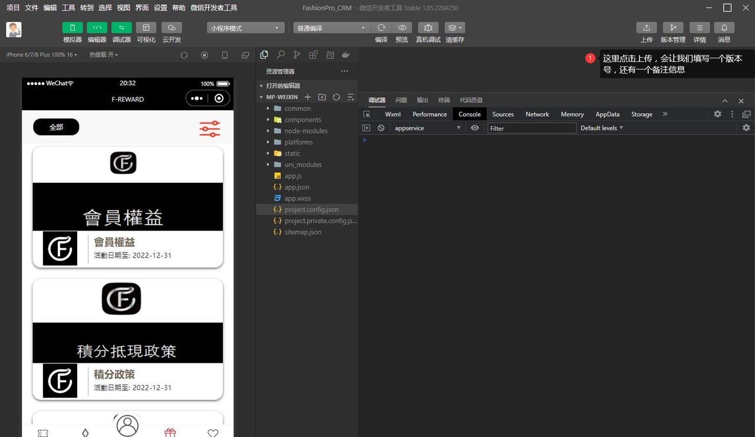The height and width of the screenshot is (437, 755).
Task: Click the 云开发 cloud development icon
Action: (x=171, y=27)
